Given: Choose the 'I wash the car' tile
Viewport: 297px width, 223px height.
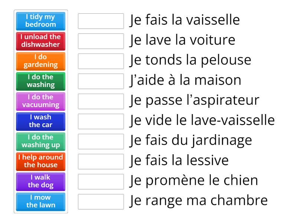Looking at the screenshot, I should pos(41,121).
